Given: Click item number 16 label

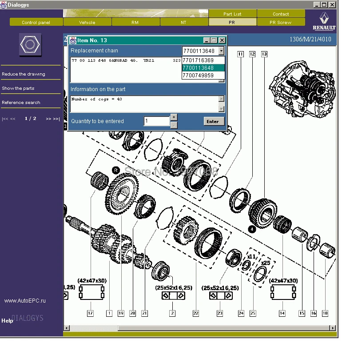Looking at the screenshot, I should tap(314, 313).
